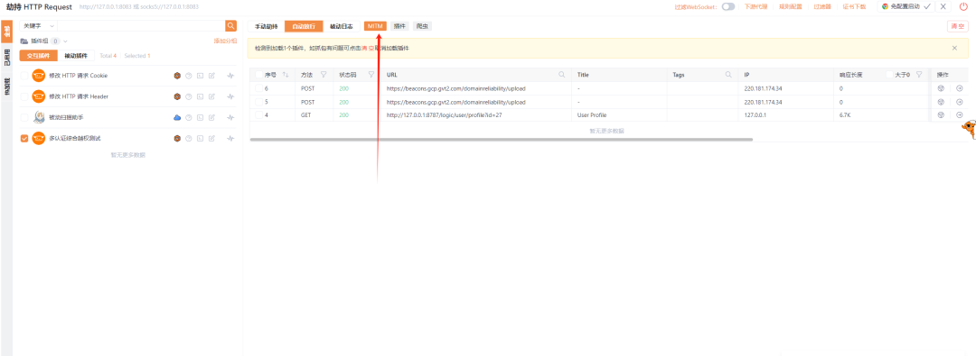Tick the select-all checkbox in 序号 header

click(259, 75)
